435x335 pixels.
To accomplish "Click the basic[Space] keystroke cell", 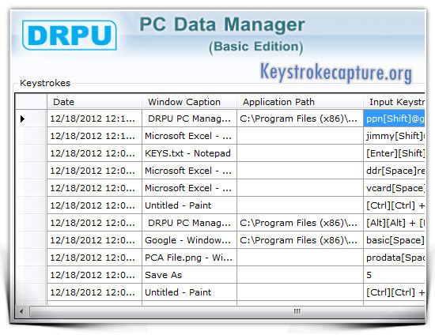I will coord(394,240).
